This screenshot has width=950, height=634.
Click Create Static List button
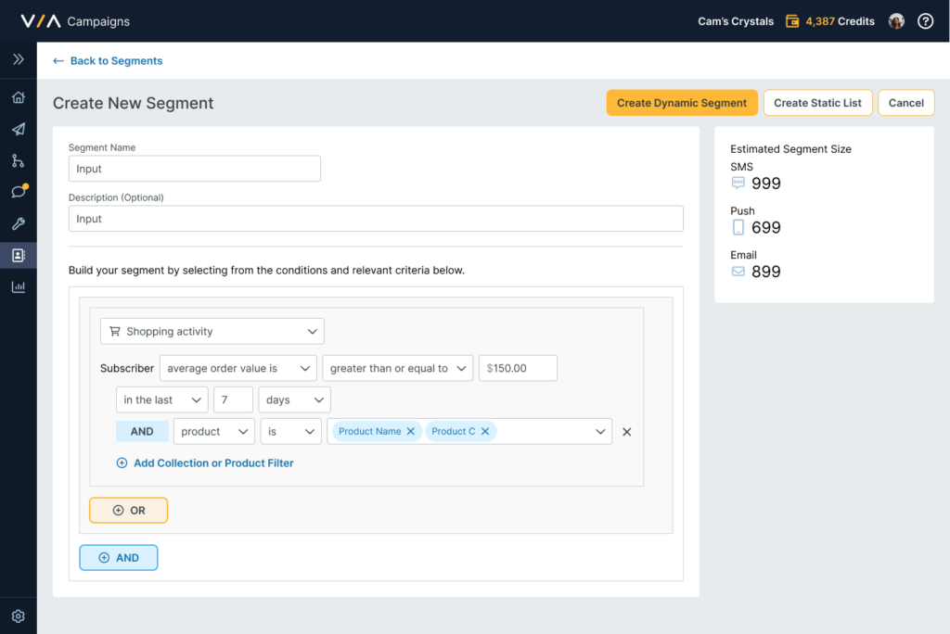pos(817,103)
